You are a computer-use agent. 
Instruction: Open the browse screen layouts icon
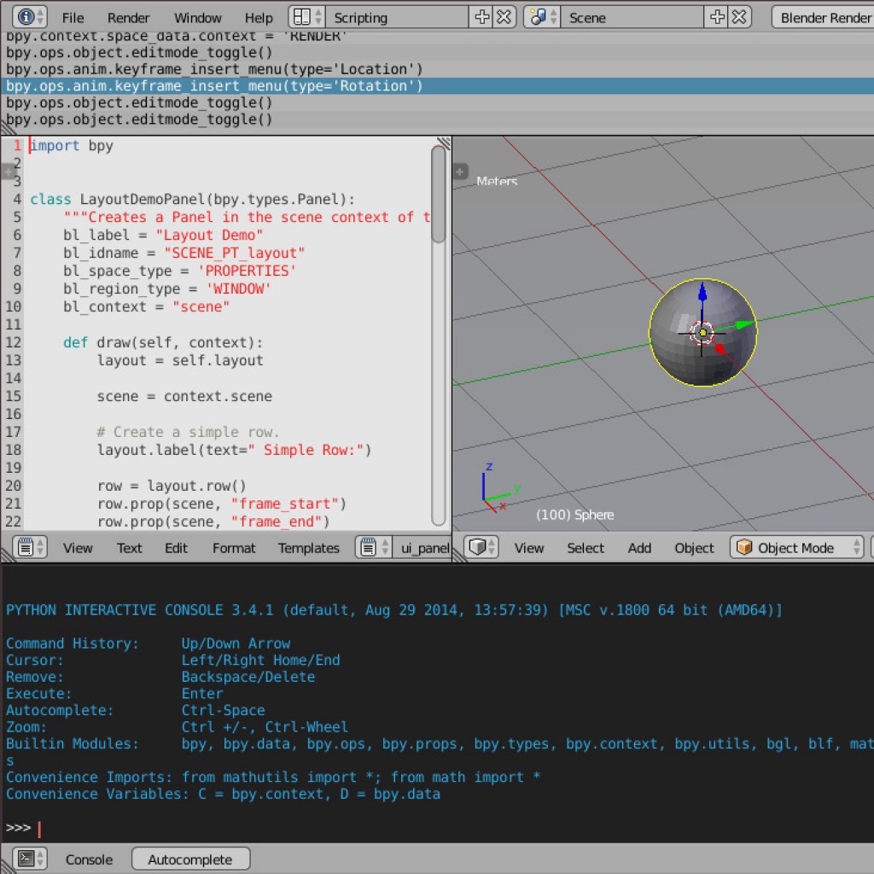pos(303,16)
